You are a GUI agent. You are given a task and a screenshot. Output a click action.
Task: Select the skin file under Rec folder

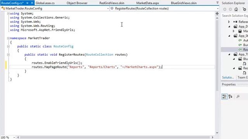pyautogui.click(x=245, y=73)
